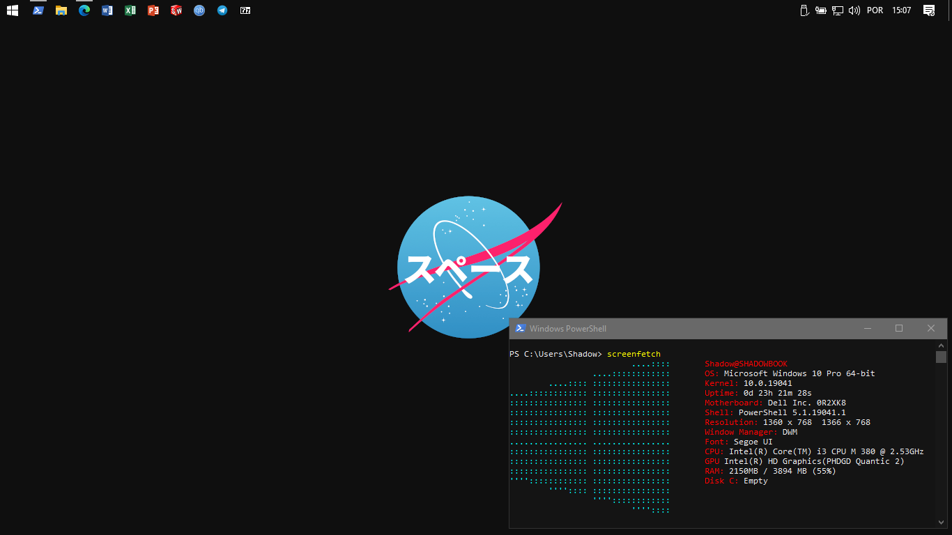Open the Windows Start menu
This screenshot has width=952, height=535.
(13, 10)
